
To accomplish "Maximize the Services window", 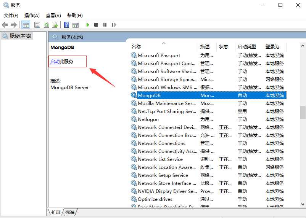I will (x=280, y=5).
